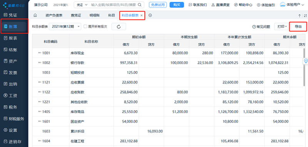Open the 结账 closing module in sidebar
308x147 pixels.
click(x=11, y=50)
